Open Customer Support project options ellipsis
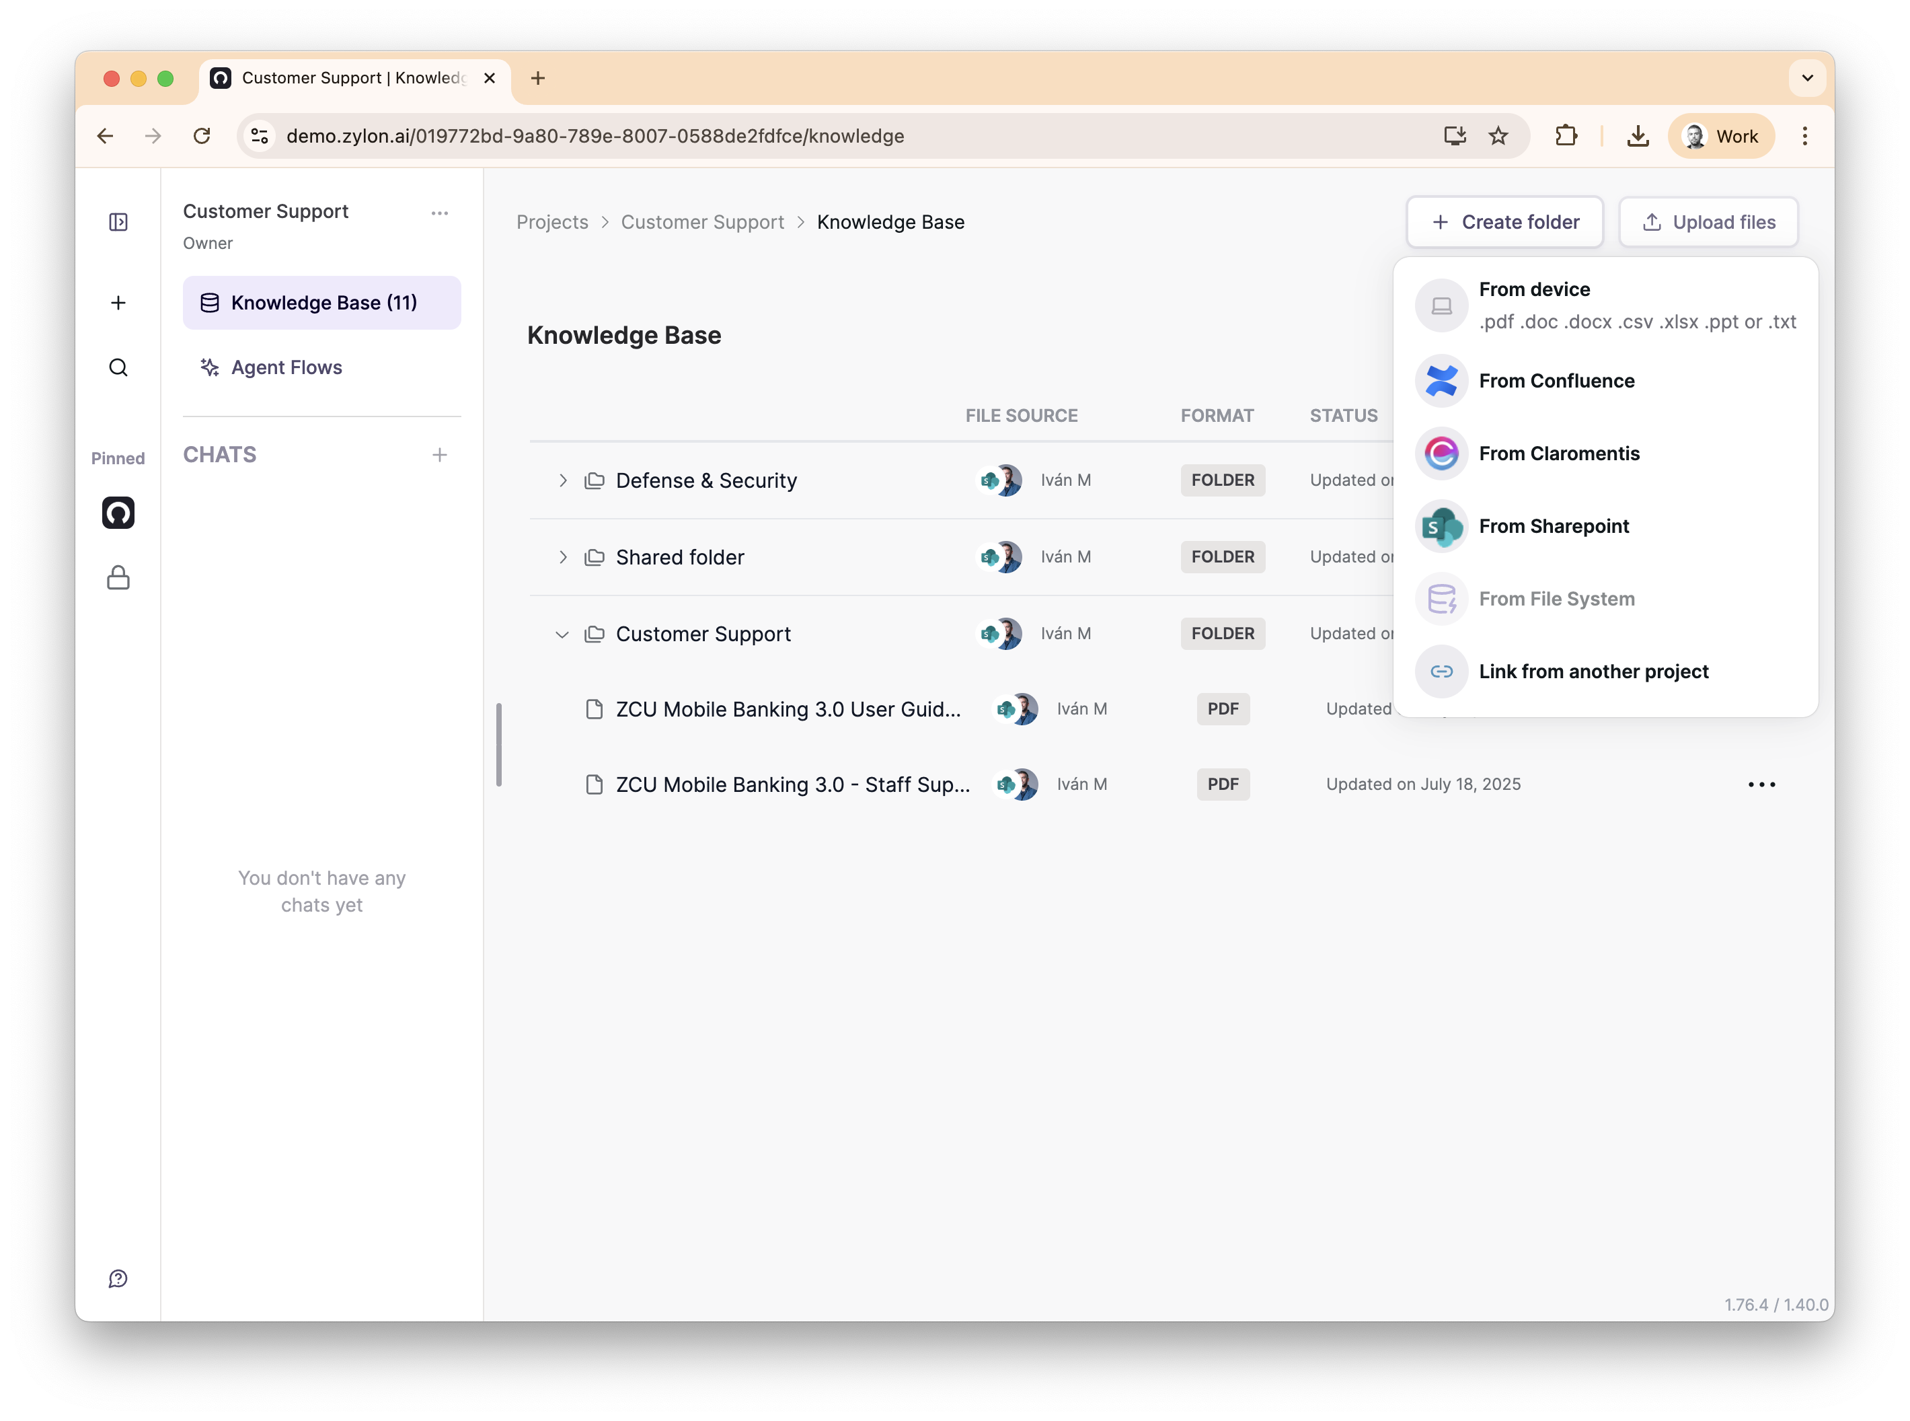 439,213
